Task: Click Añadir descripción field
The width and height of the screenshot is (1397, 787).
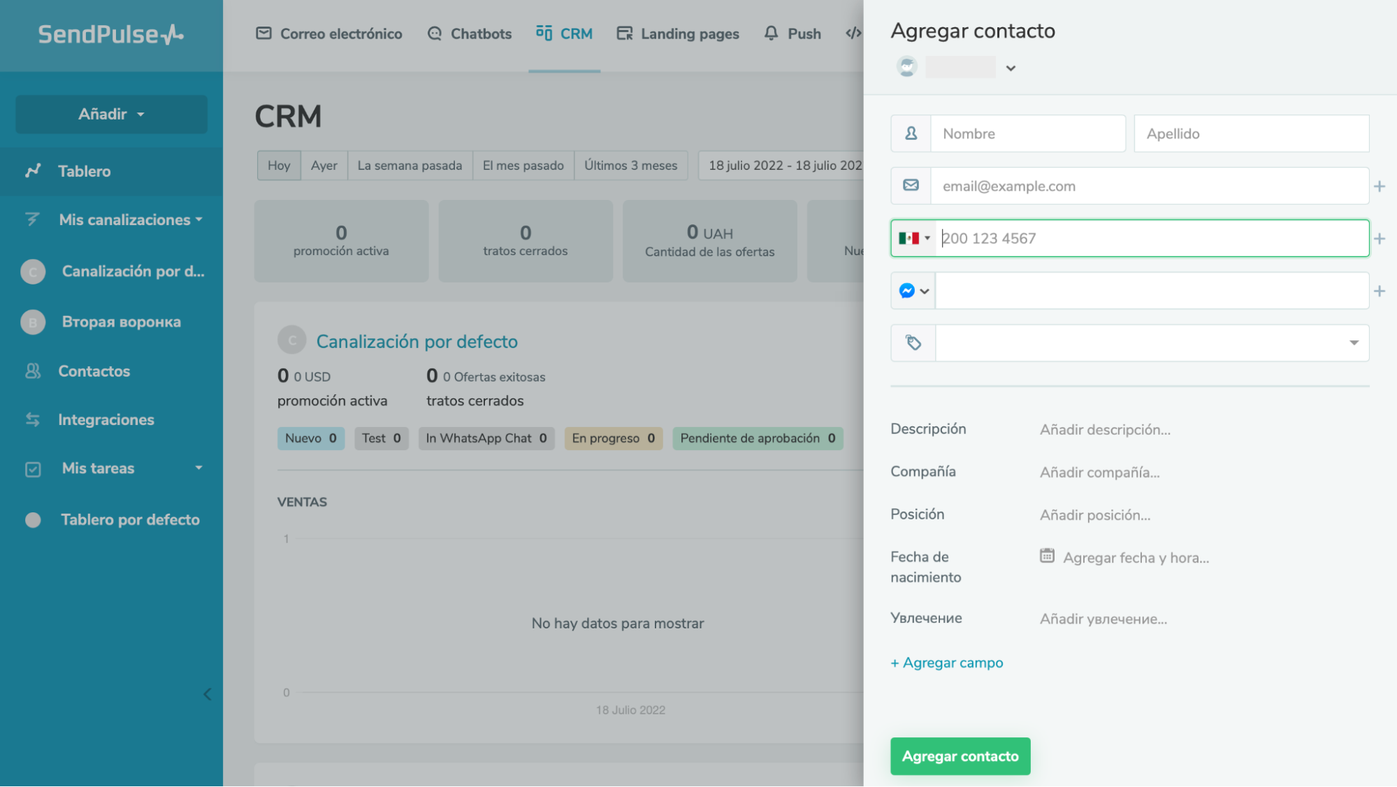Action: pyautogui.click(x=1105, y=430)
